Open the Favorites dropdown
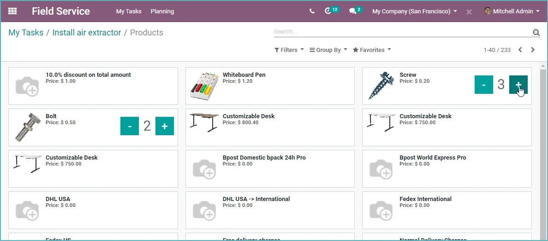This screenshot has width=548, height=241. click(x=372, y=50)
